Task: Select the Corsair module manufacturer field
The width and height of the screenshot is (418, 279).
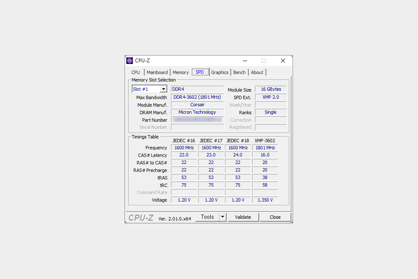Action: [198, 105]
